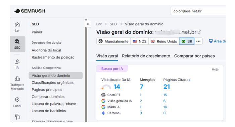Select Mundialmente database option
The image size is (235, 127).
click(x=113, y=41)
